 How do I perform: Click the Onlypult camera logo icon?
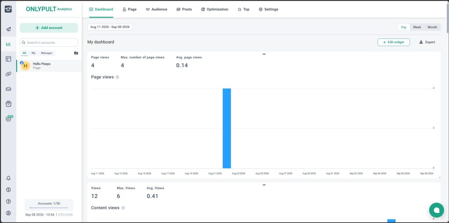[x=8, y=9]
